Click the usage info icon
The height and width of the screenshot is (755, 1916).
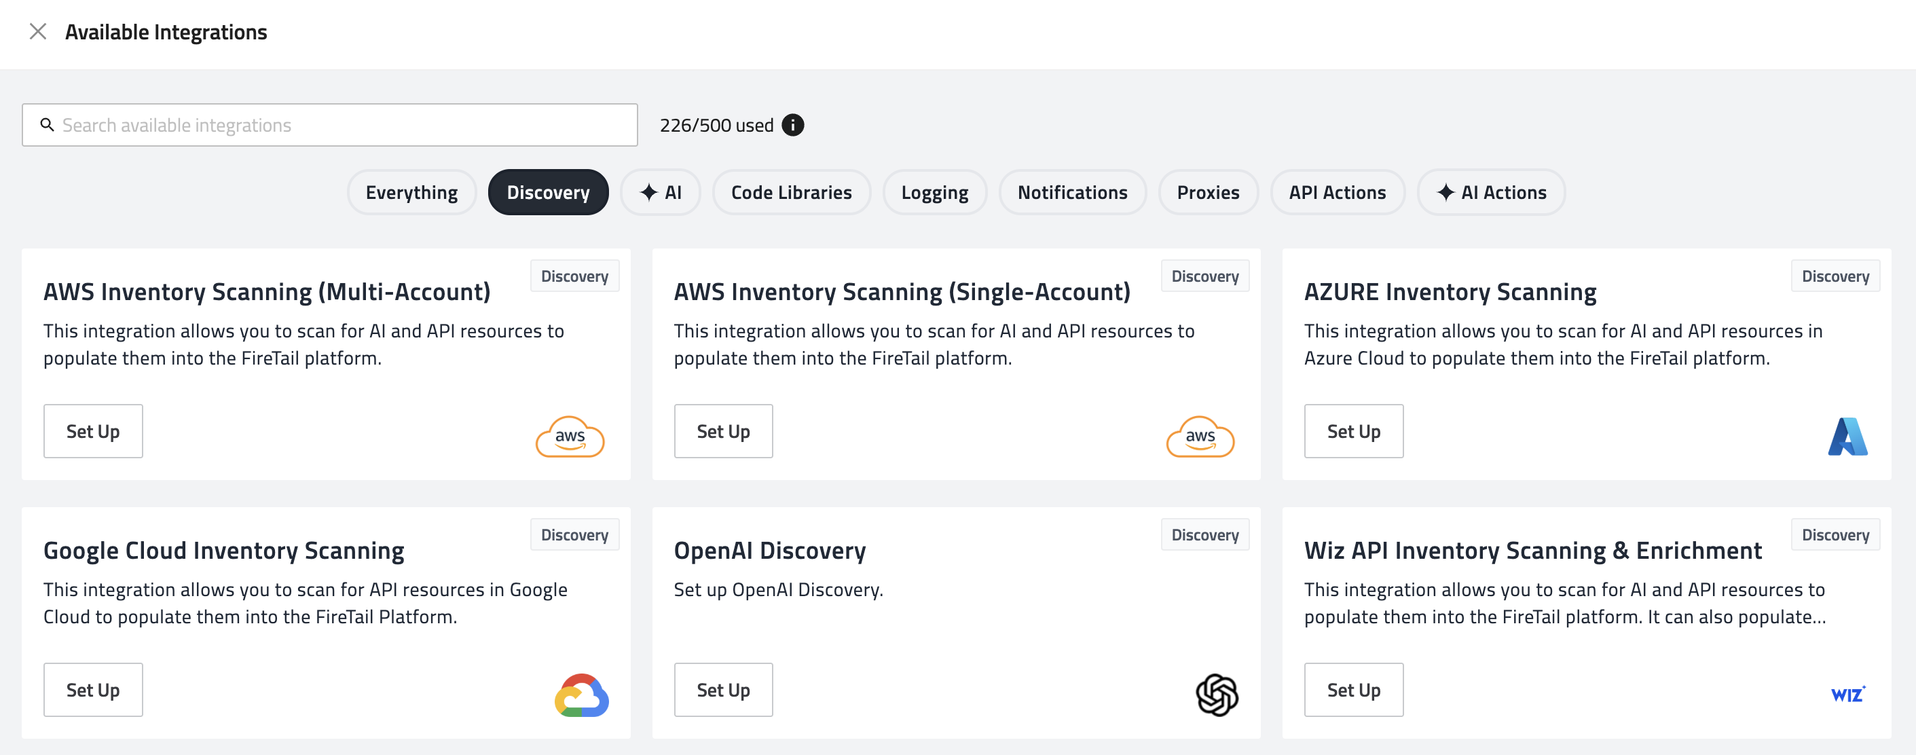(793, 125)
